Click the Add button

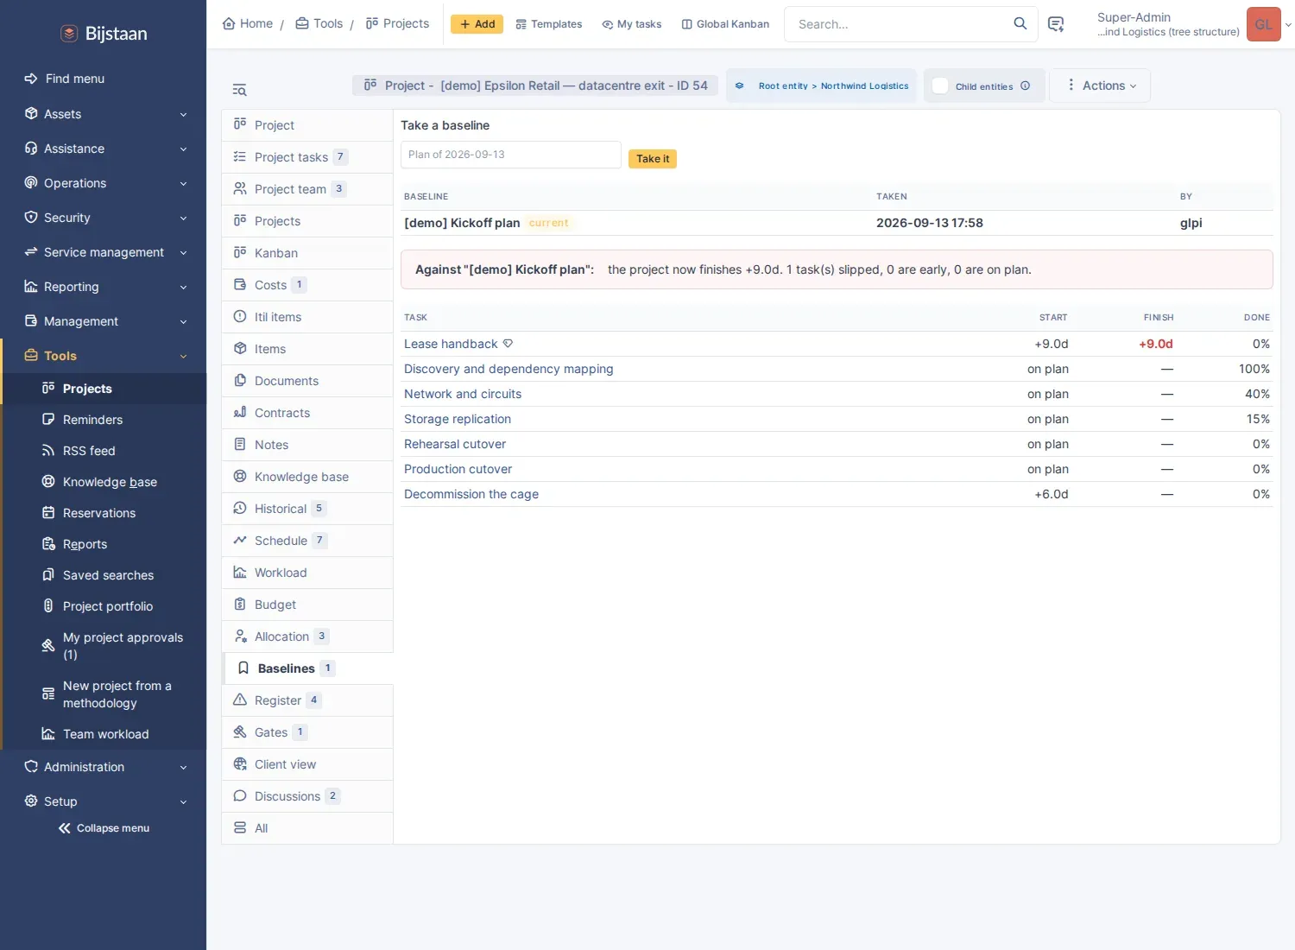[477, 24]
